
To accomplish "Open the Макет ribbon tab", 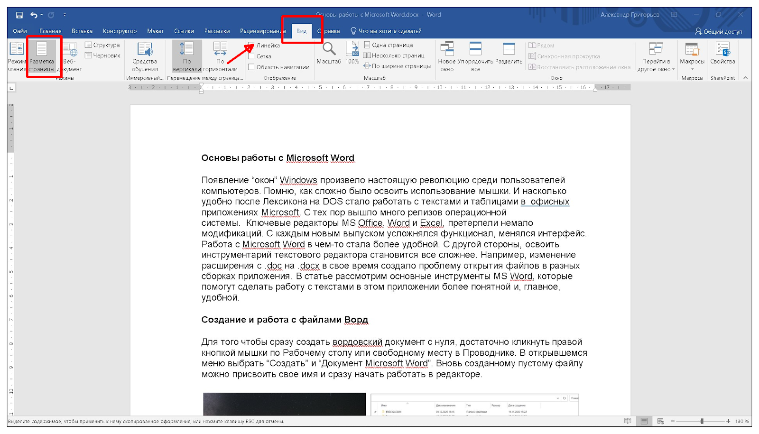I will (x=155, y=31).
